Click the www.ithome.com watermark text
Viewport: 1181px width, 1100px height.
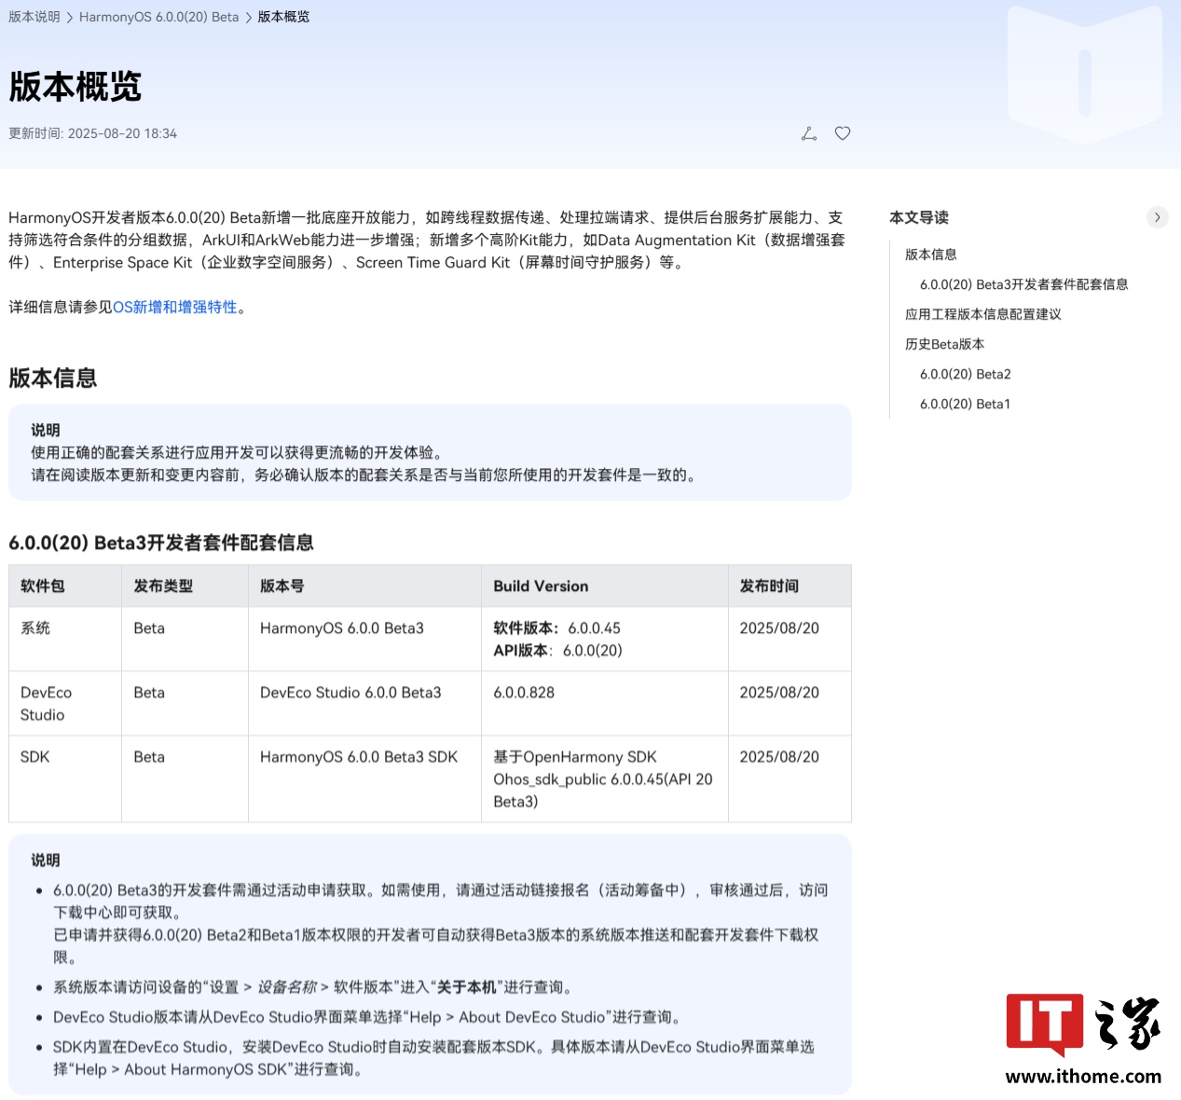[x=1083, y=1076]
